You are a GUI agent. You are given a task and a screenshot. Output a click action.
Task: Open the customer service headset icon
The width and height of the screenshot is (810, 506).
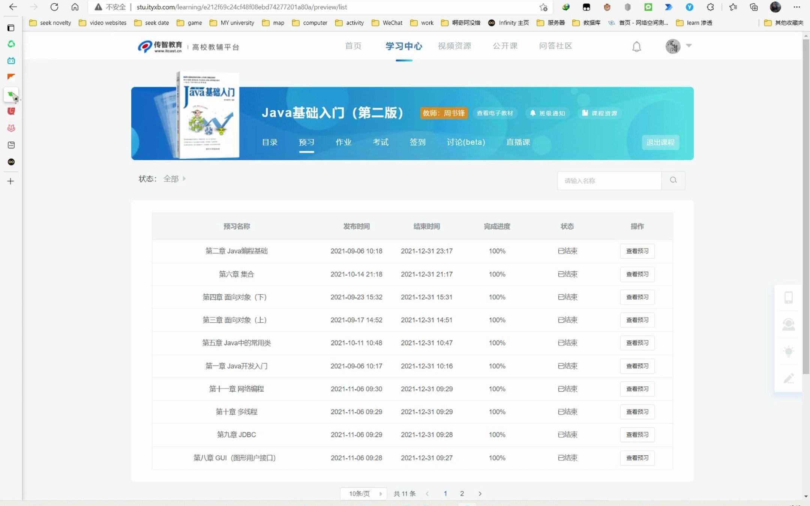pyautogui.click(x=788, y=325)
